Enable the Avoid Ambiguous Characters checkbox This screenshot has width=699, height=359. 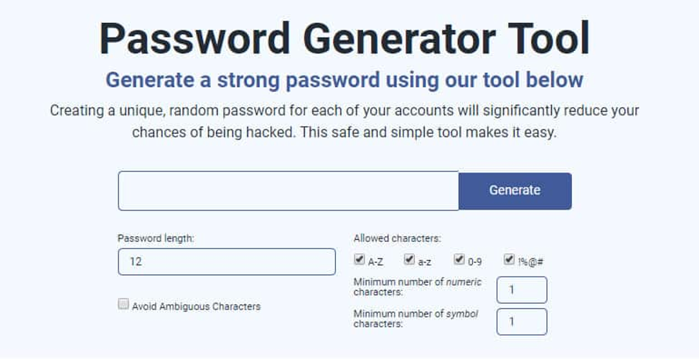coord(123,304)
